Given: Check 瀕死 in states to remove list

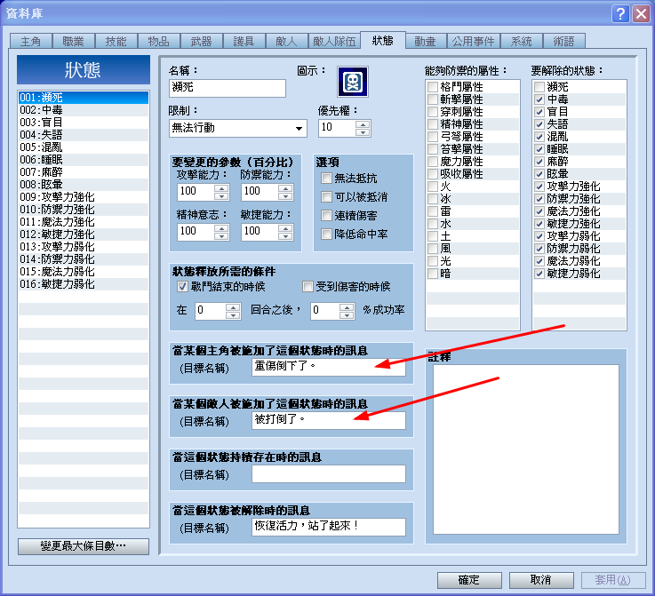Looking at the screenshot, I should point(539,87).
